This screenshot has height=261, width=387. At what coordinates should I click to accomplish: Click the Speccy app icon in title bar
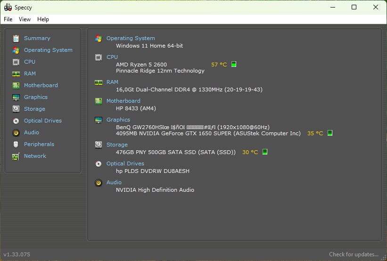(8, 8)
